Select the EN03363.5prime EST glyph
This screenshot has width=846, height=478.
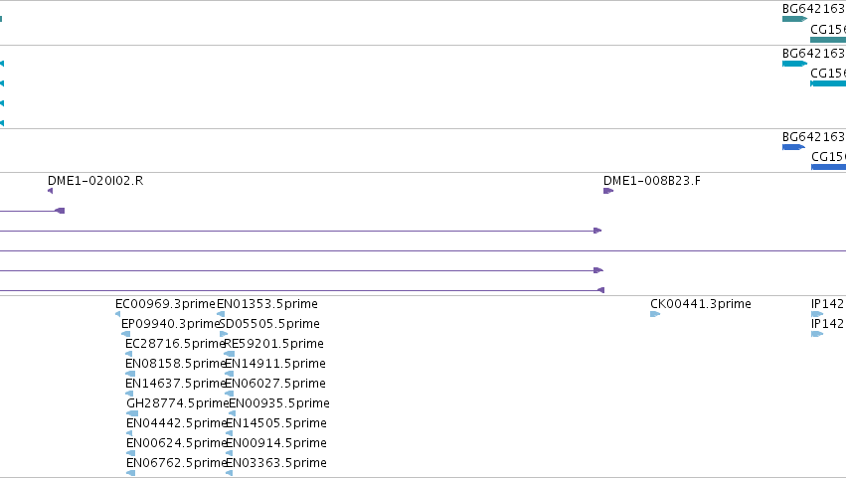coord(230,473)
